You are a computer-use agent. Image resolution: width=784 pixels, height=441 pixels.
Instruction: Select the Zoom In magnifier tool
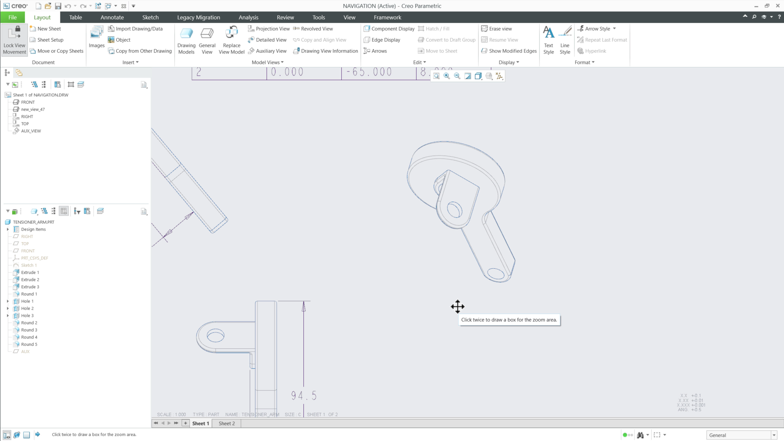[x=446, y=76]
